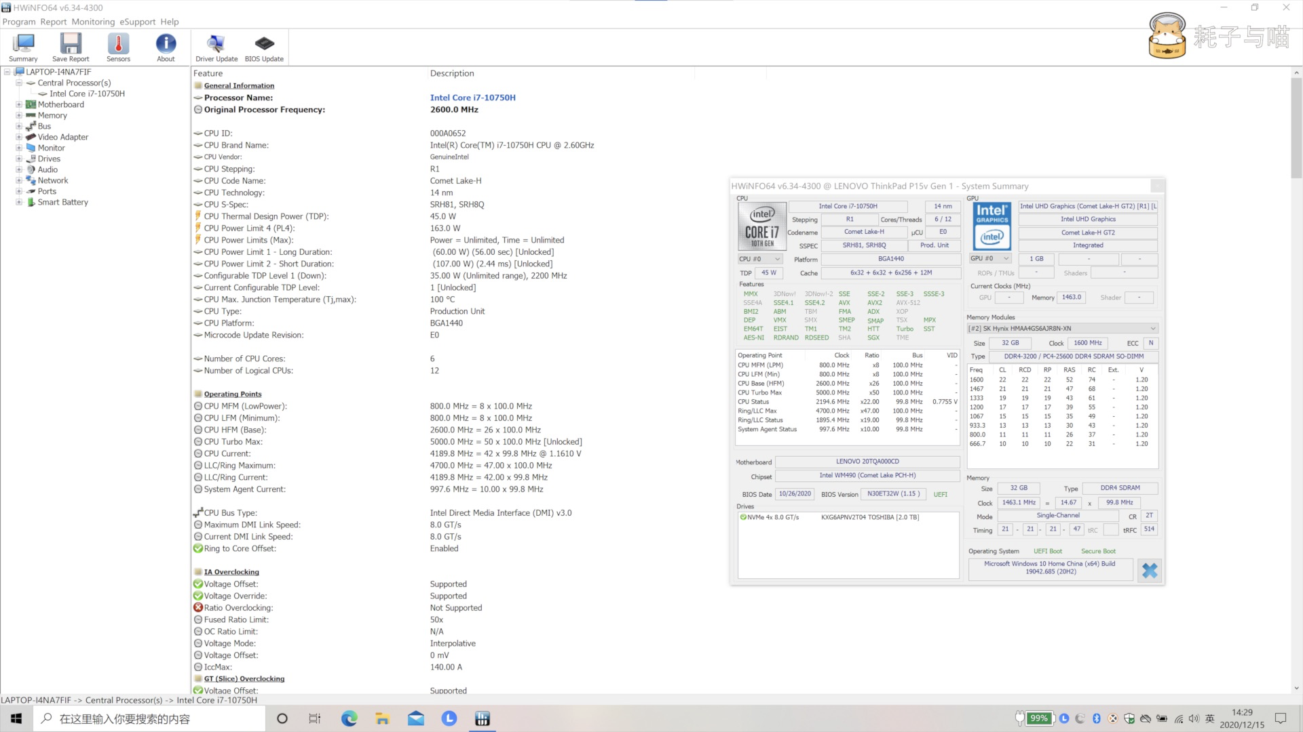Open the Monitoring menu
Image resolution: width=1303 pixels, height=732 pixels.
pyautogui.click(x=93, y=22)
